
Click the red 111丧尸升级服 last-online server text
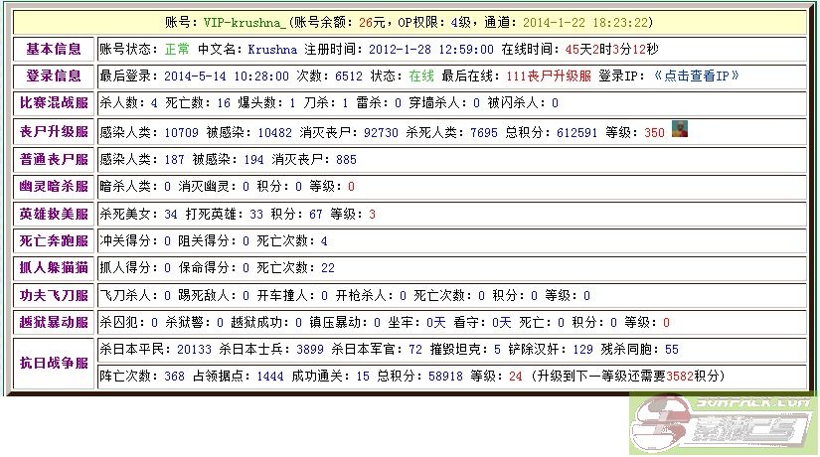pos(548,76)
